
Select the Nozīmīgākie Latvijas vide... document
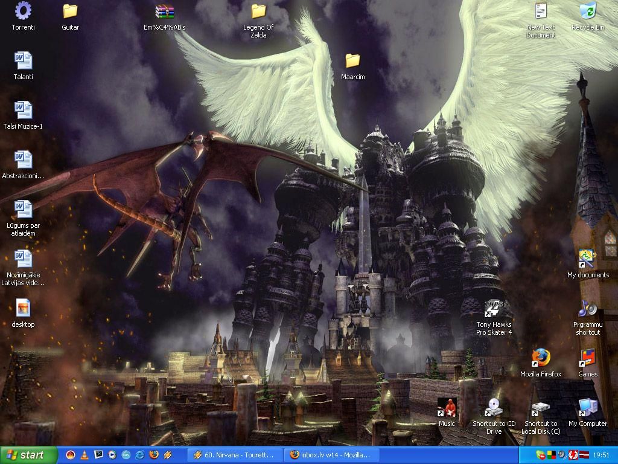click(x=23, y=268)
